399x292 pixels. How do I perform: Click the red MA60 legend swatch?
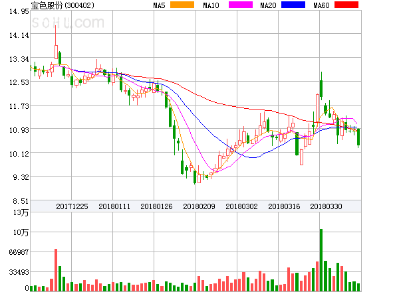click(x=346, y=5)
